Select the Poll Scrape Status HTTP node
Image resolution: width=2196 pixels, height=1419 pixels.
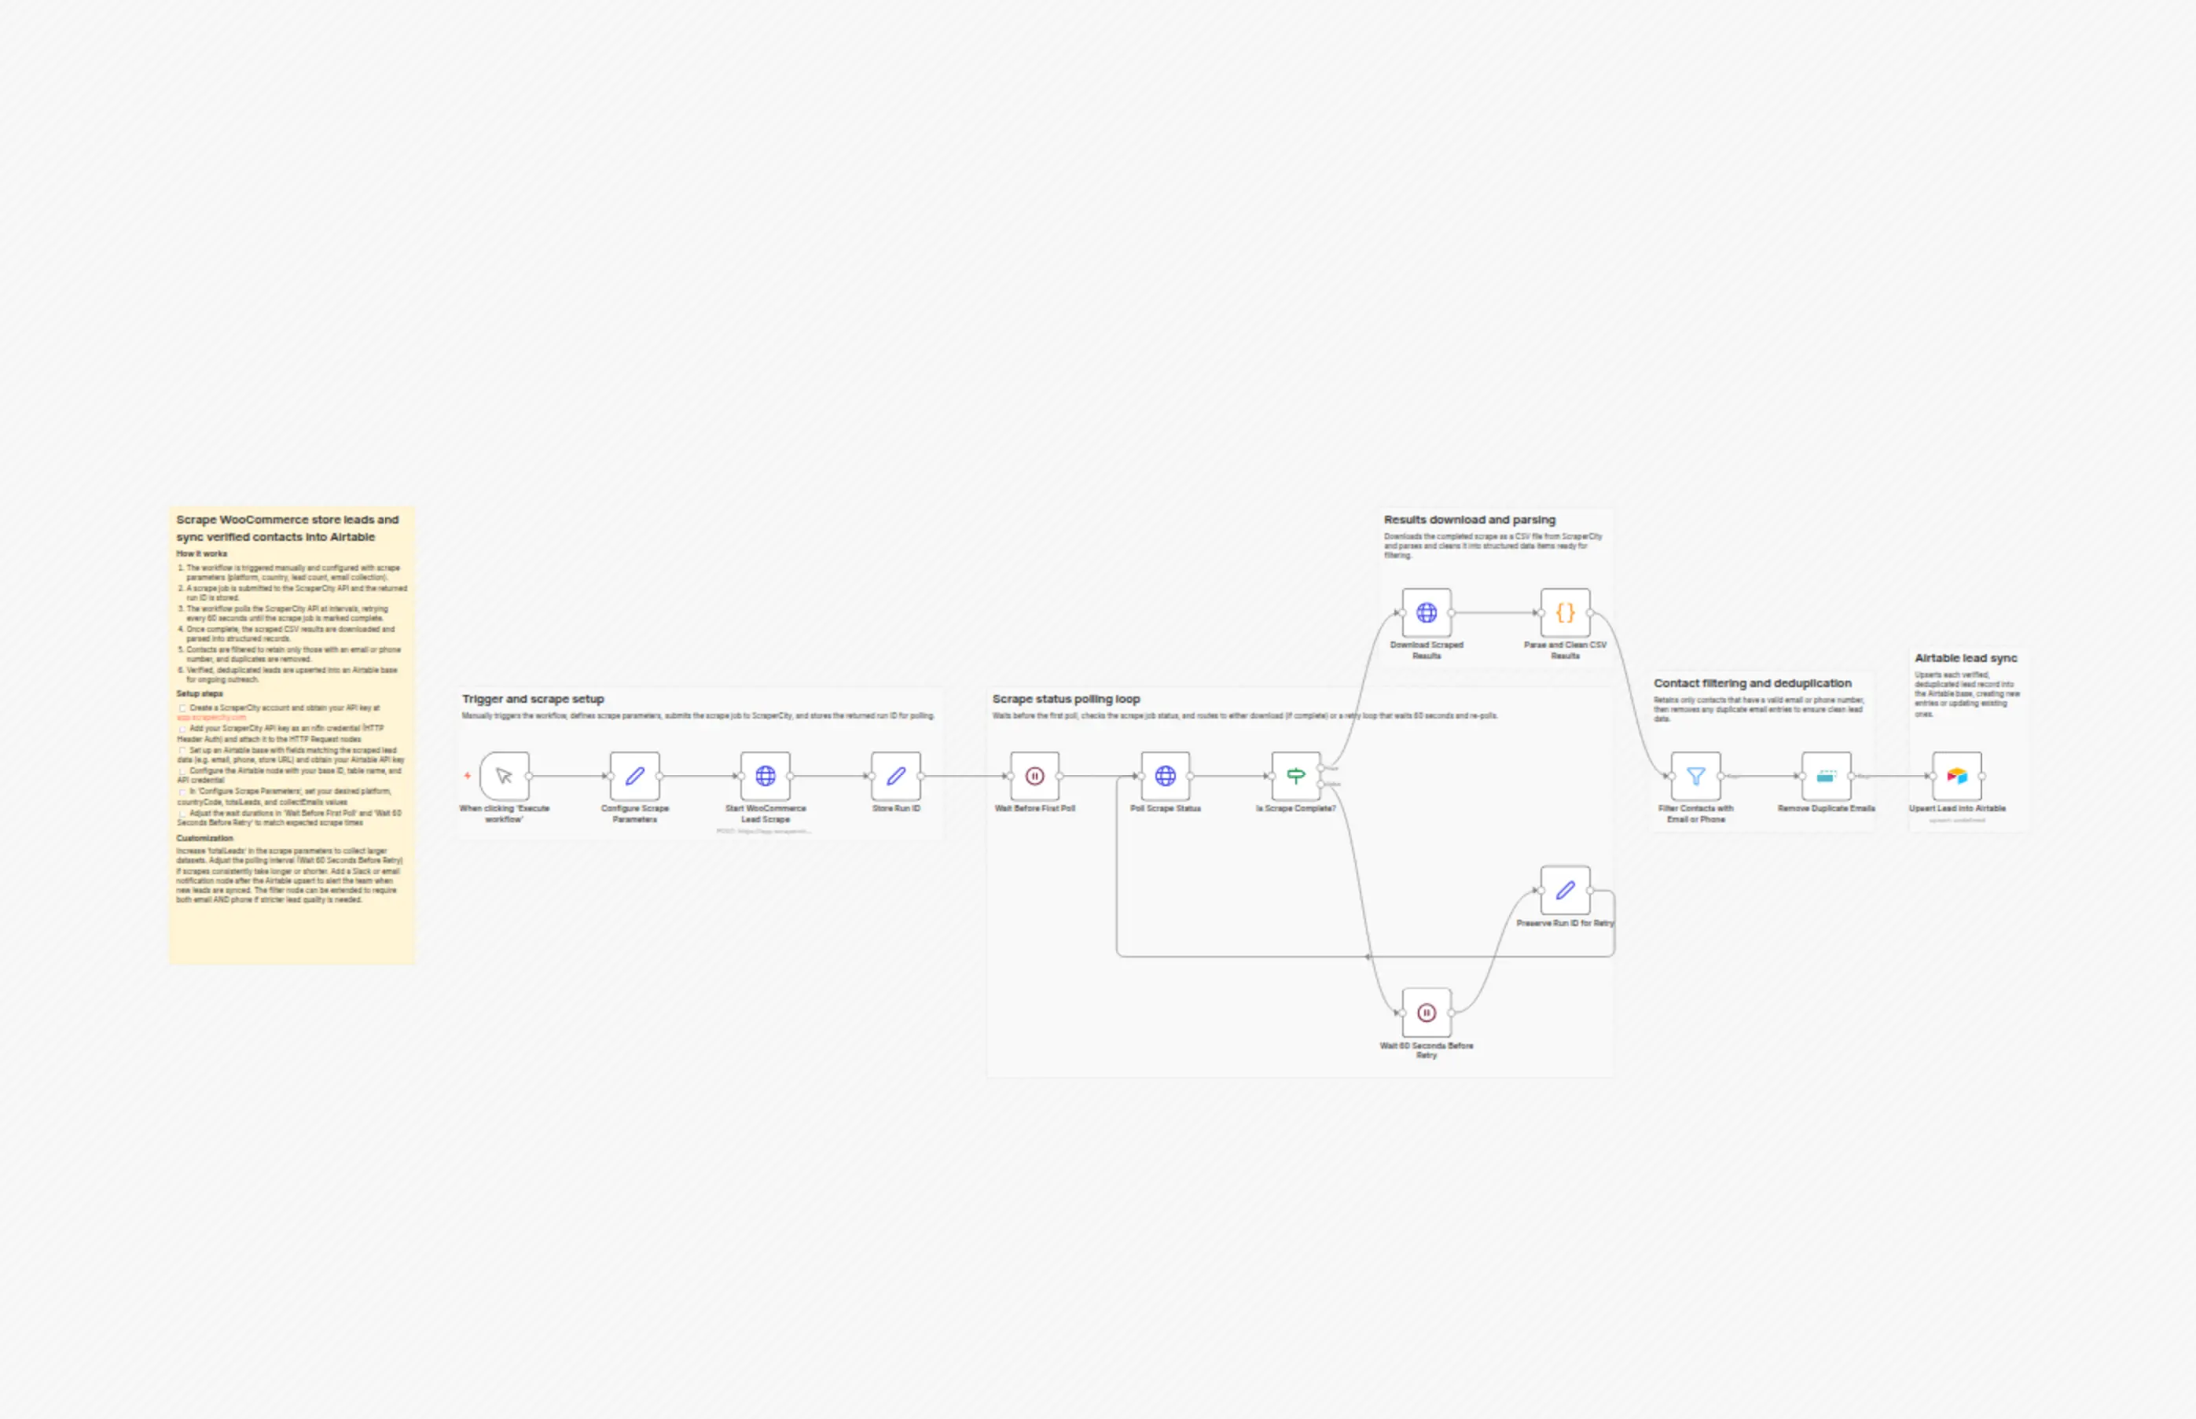pyautogui.click(x=1166, y=776)
